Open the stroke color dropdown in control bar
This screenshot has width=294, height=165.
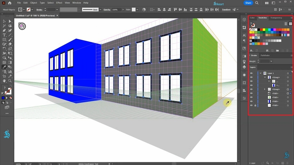[x=32, y=10]
